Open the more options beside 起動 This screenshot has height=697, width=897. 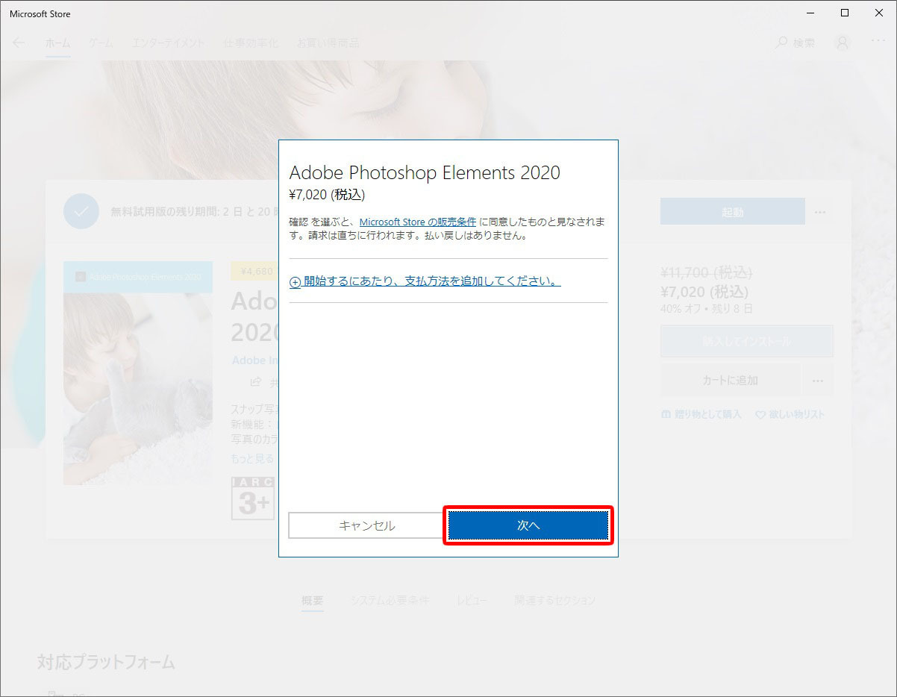820,212
